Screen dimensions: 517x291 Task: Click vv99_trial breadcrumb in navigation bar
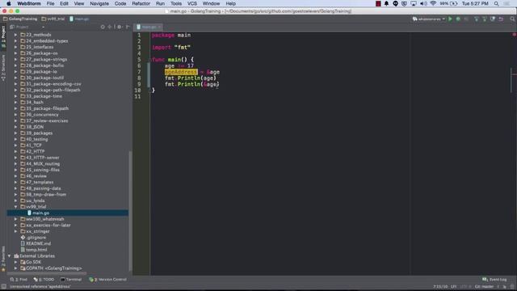[53, 19]
